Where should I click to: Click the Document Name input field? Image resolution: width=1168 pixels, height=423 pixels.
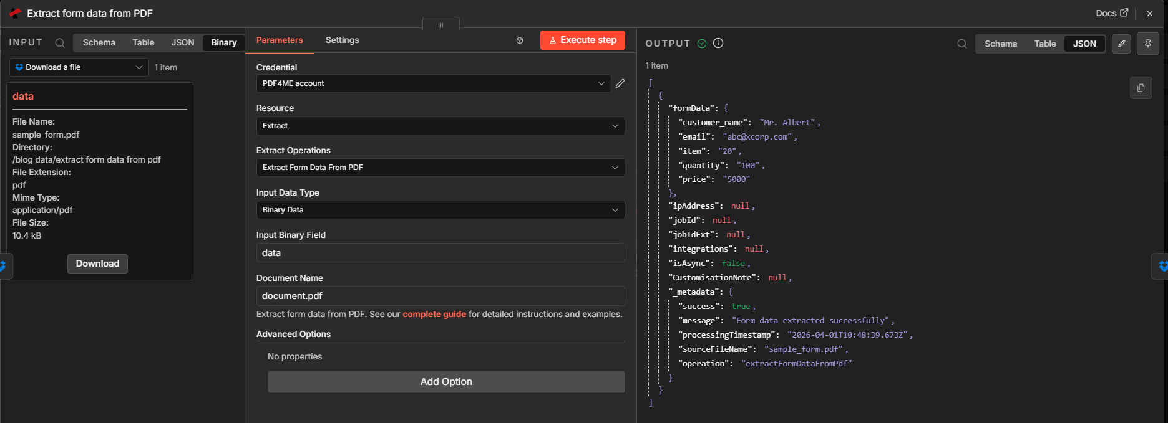440,296
